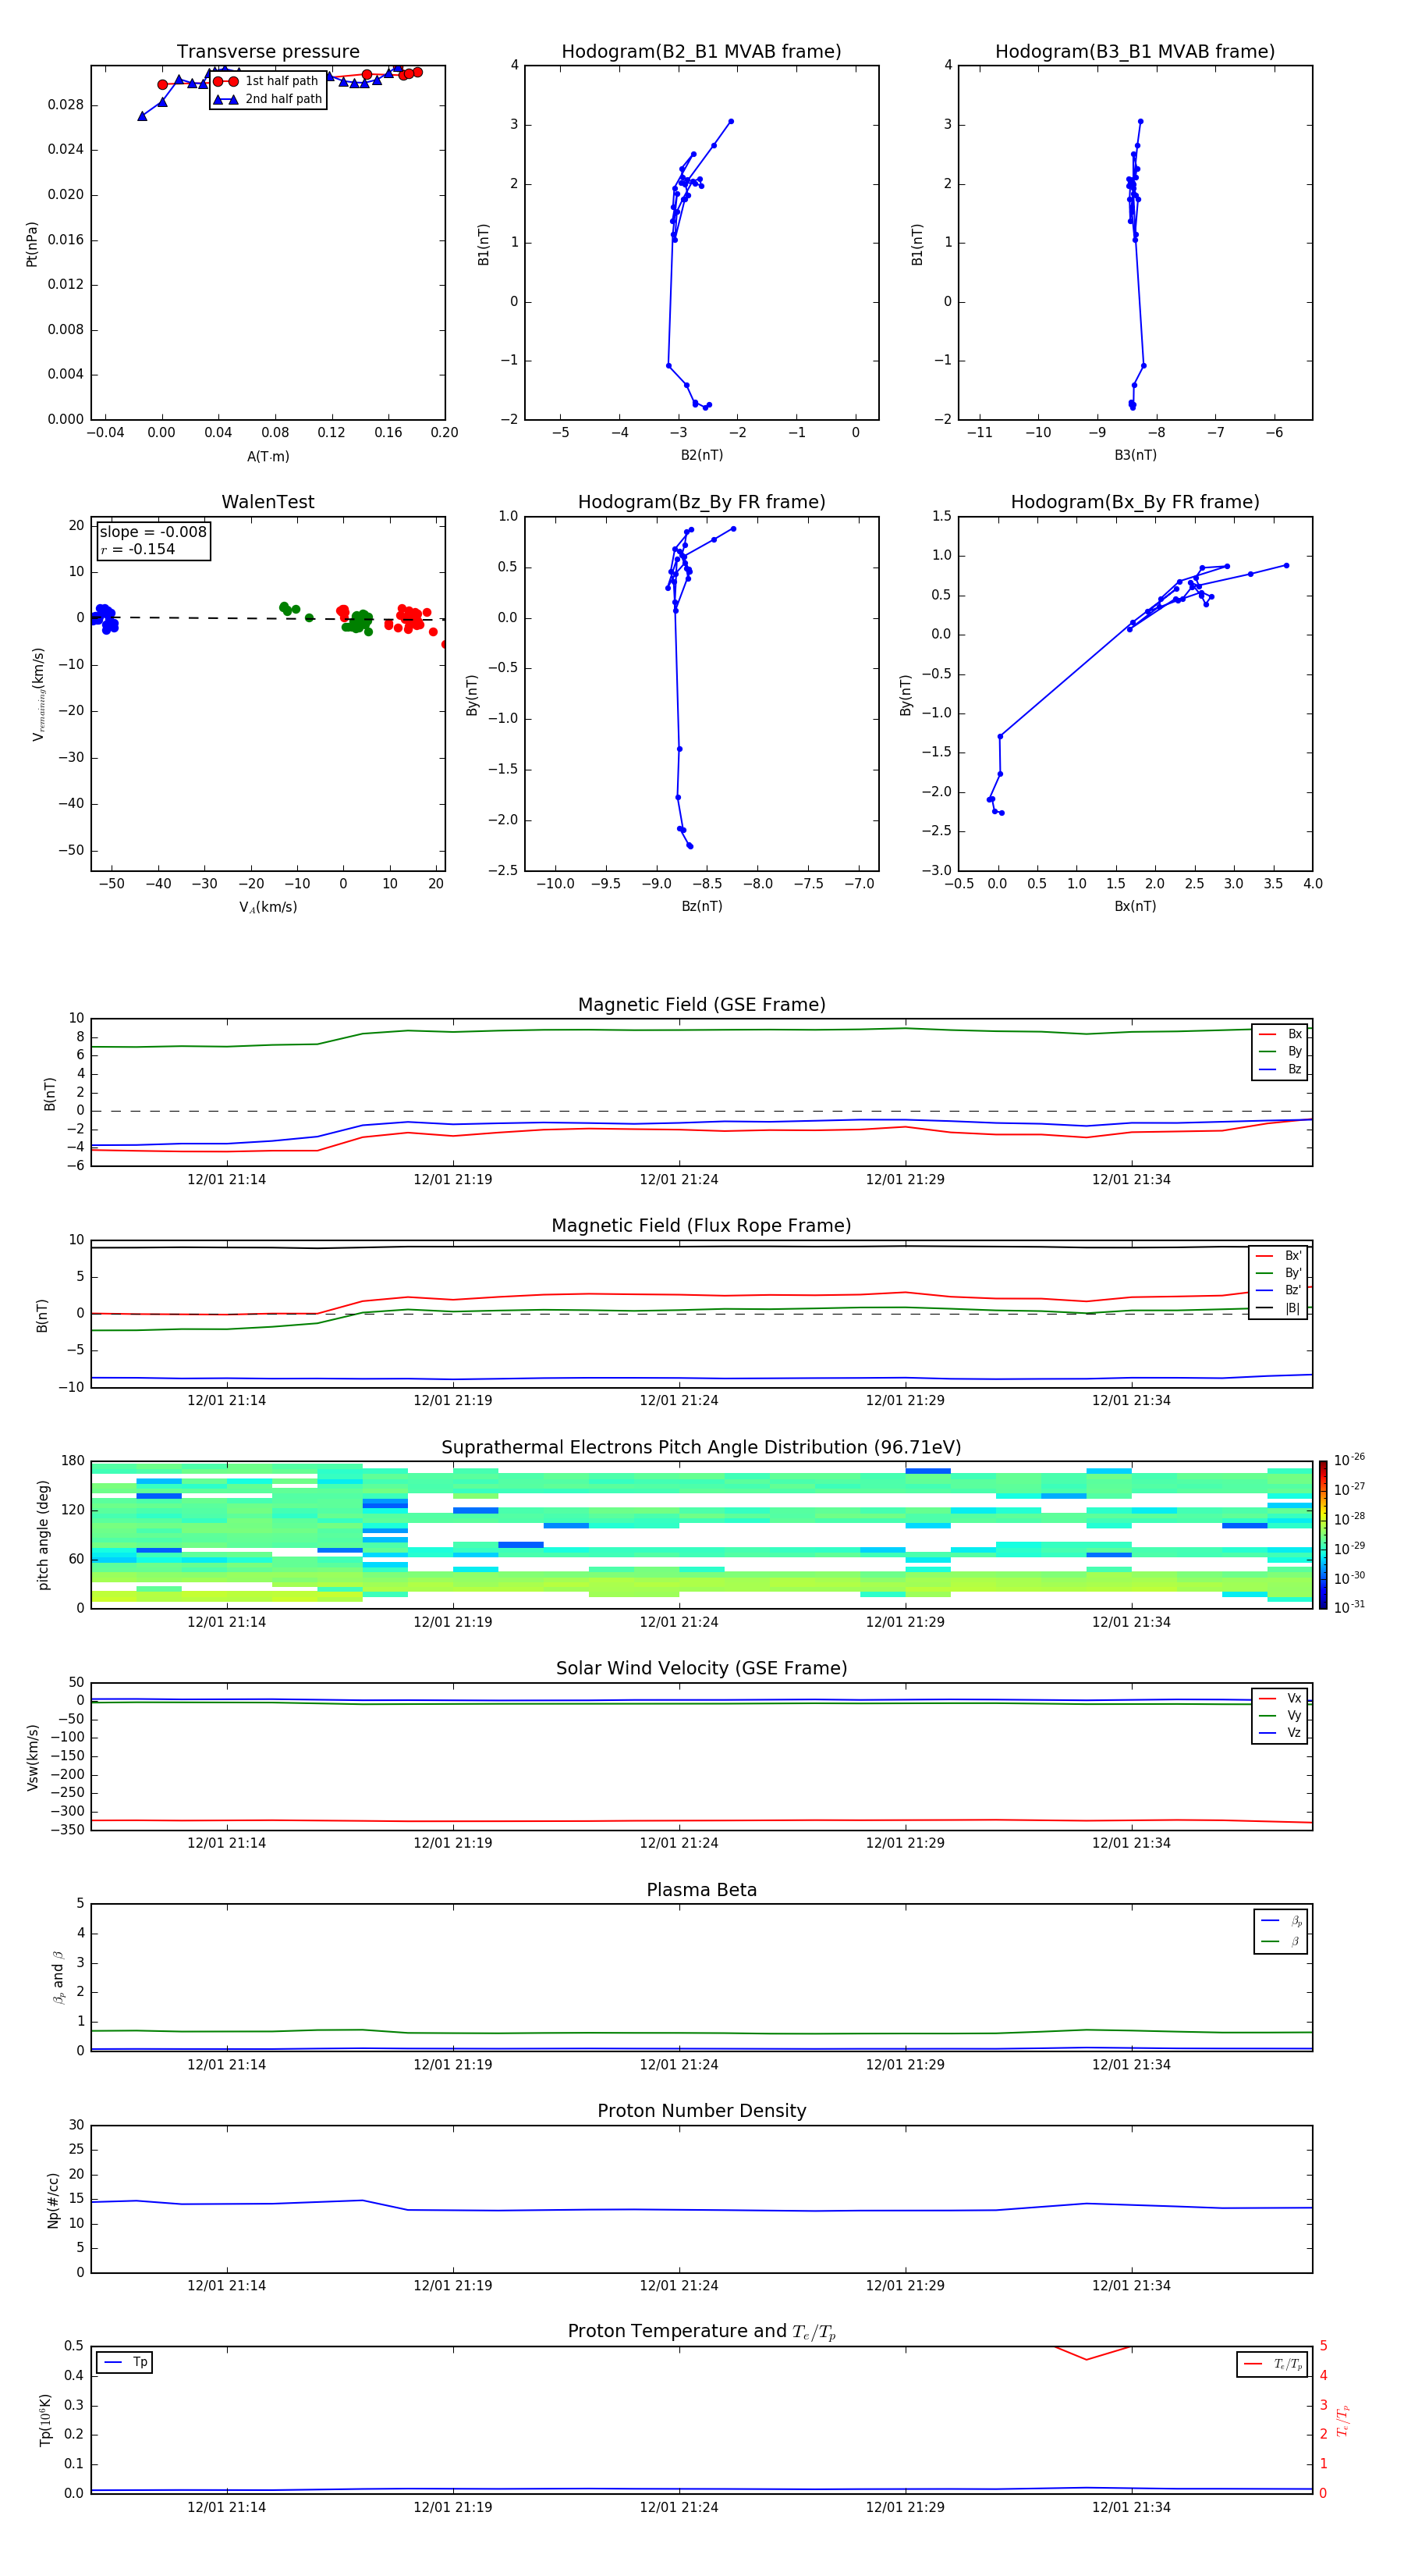
Task: Click the 'V_A(km/s)' x-axis label
Action: pyautogui.click(x=268, y=907)
